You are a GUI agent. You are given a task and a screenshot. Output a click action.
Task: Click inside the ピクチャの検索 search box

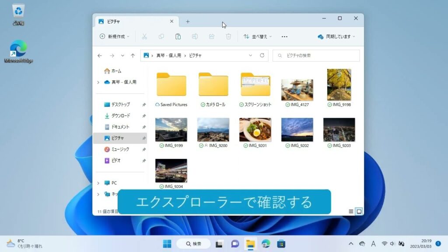pos(316,56)
